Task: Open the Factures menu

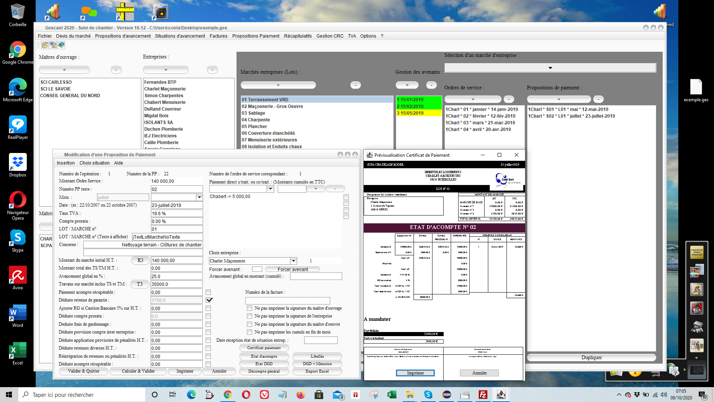Action: [x=218, y=36]
